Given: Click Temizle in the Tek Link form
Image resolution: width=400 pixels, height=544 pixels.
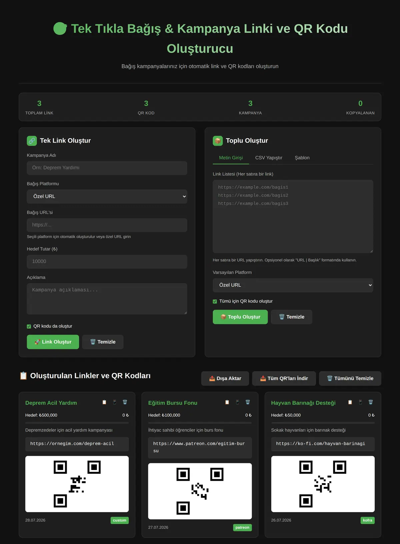Looking at the screenshot, I should point(103,342).
